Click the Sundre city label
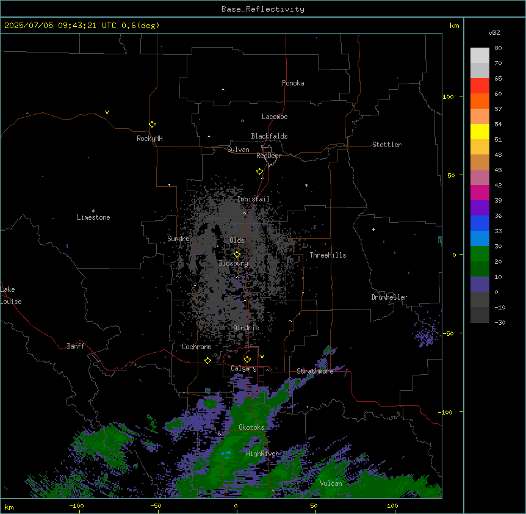 pos(178,239)
